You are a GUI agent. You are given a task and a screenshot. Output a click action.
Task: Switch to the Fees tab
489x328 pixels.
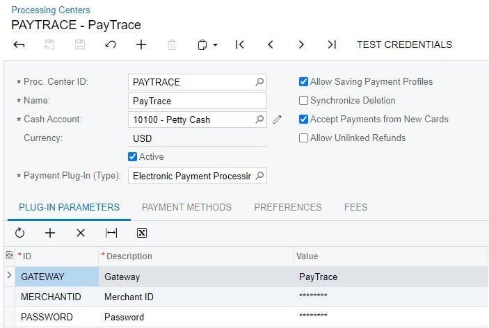coord(356,207)
